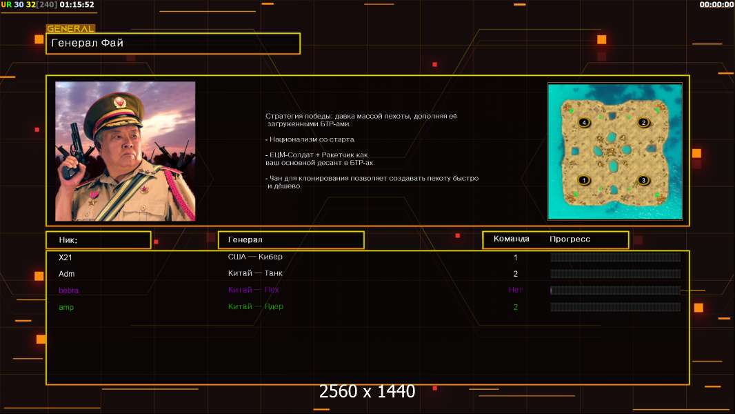Click Adm's loading progress bar
The image size is (735, 414).
[x=615, y=274]
